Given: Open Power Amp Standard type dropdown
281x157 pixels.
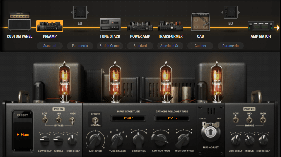Looking at the screenshot, I should [x=140, y=46].
